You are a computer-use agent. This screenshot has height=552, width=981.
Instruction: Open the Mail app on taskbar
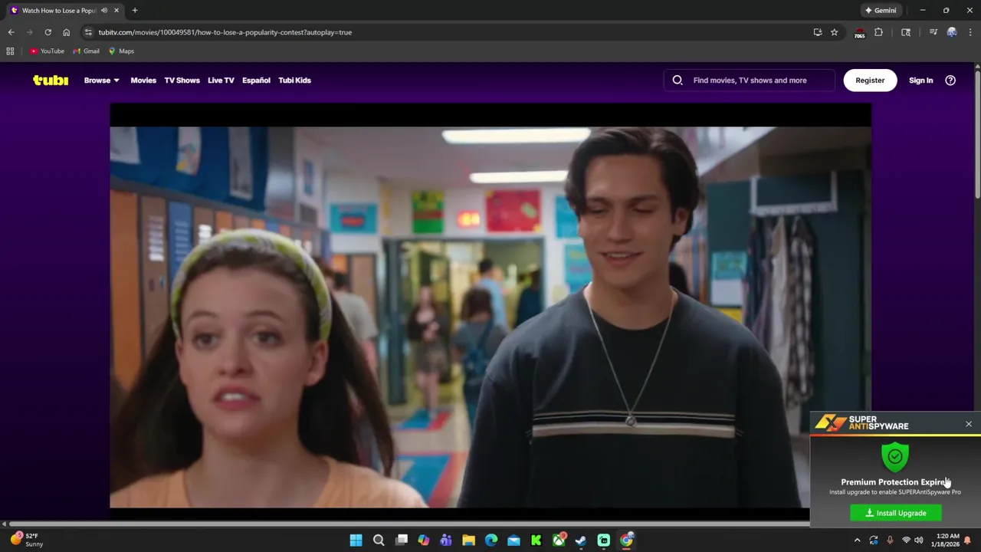pyautogui.click(x=513, y=540)
